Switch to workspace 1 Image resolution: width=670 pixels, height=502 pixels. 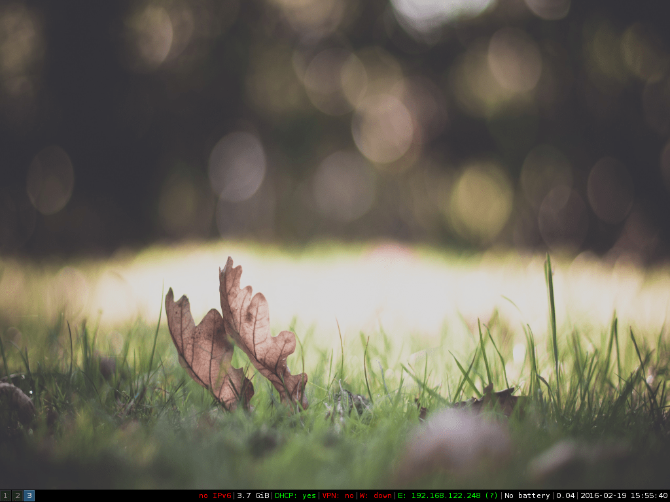[5, 495]
